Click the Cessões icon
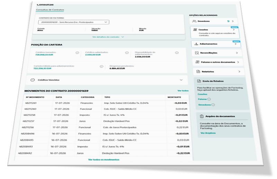Screen dimensions: 277x179 click(195, 30)
